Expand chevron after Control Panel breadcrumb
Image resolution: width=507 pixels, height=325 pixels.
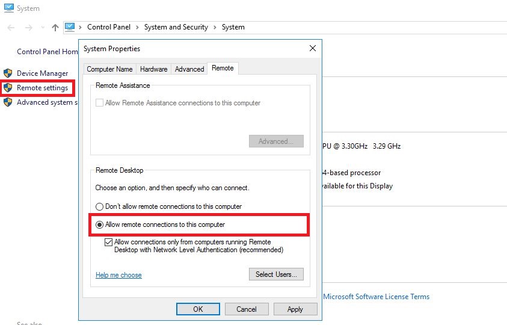(137, 27)
